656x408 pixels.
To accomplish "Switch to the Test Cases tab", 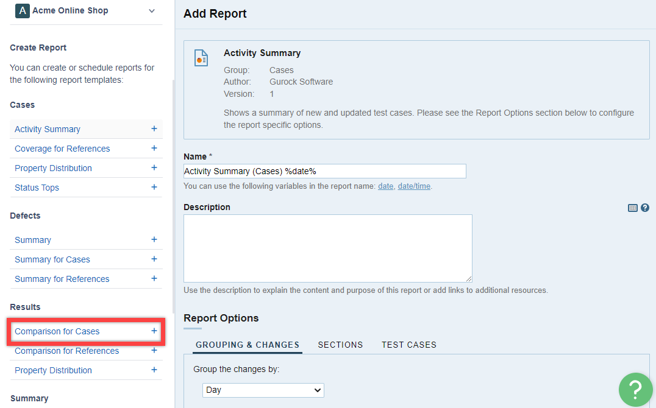I will coord(409,345).
